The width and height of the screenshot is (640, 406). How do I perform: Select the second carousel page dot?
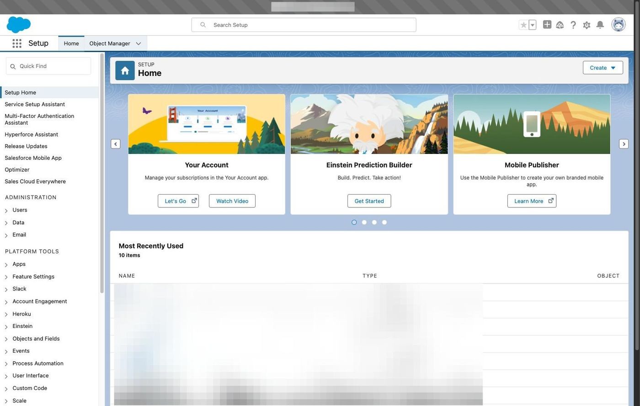point(364,222)
